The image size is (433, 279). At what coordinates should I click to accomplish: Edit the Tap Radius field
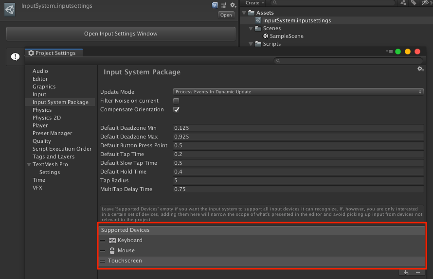[x=298, y=180]
